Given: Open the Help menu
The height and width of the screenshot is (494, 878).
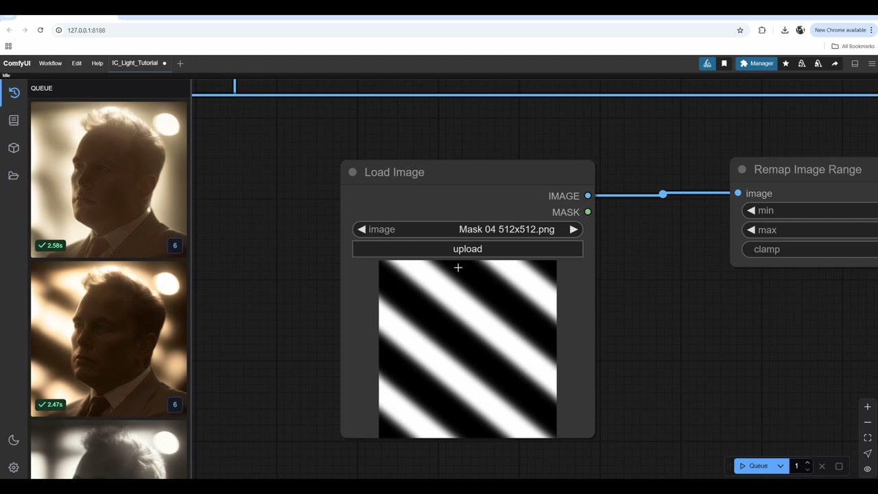Looking at the screenshot, I should pos(97,63).
